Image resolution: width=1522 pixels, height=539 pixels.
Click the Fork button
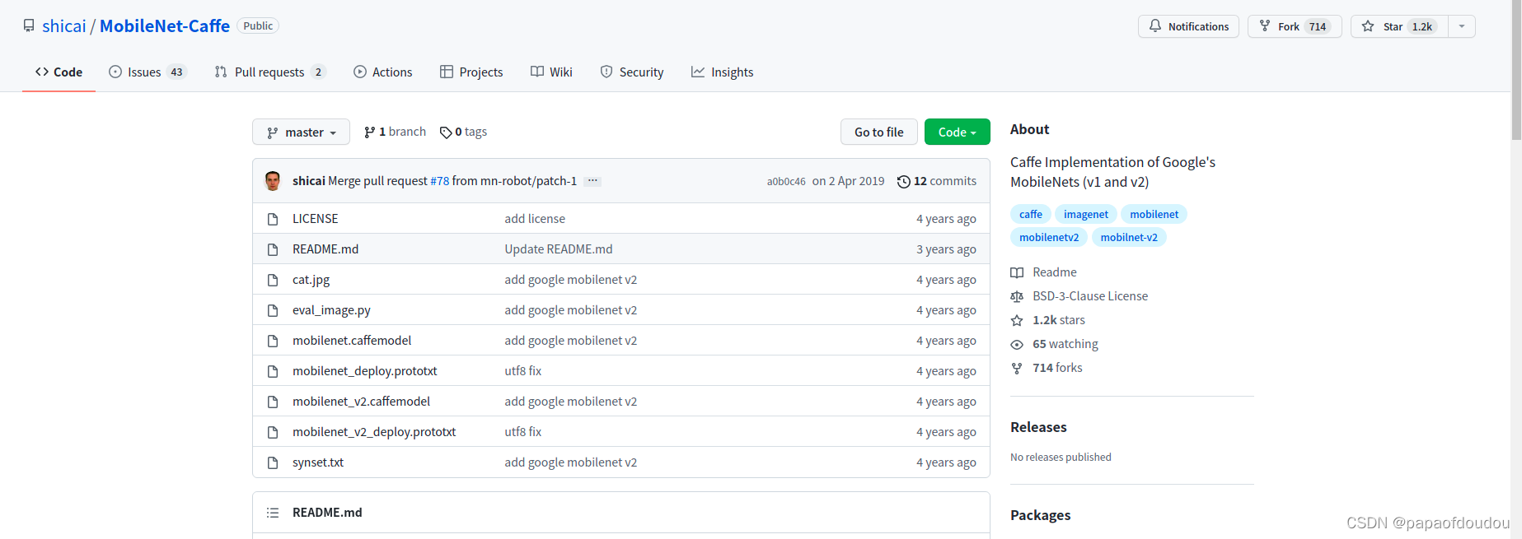click(1295, 26)
